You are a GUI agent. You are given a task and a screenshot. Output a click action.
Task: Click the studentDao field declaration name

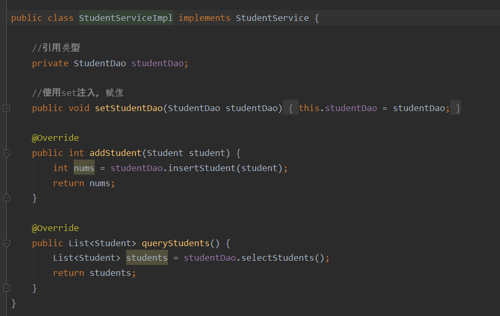pyautogui.click(x=157, y=63)
